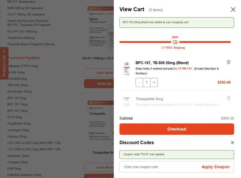
Task: Delete Tirzepatide 5mg from cart
Action: [x=229, y=98]
